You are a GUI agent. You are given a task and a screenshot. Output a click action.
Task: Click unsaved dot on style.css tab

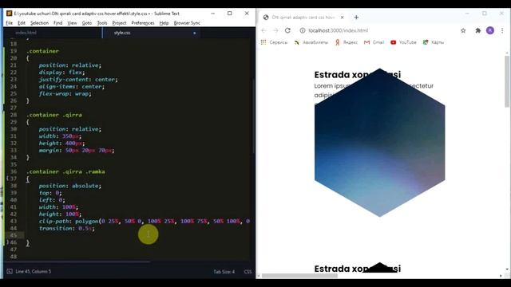195,33
